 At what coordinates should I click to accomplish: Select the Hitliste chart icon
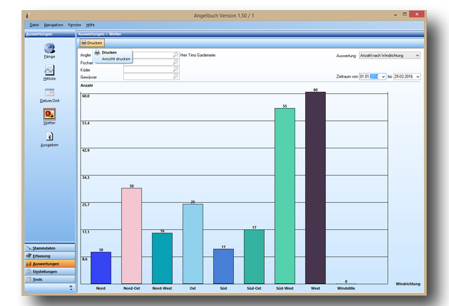(49, 70)
